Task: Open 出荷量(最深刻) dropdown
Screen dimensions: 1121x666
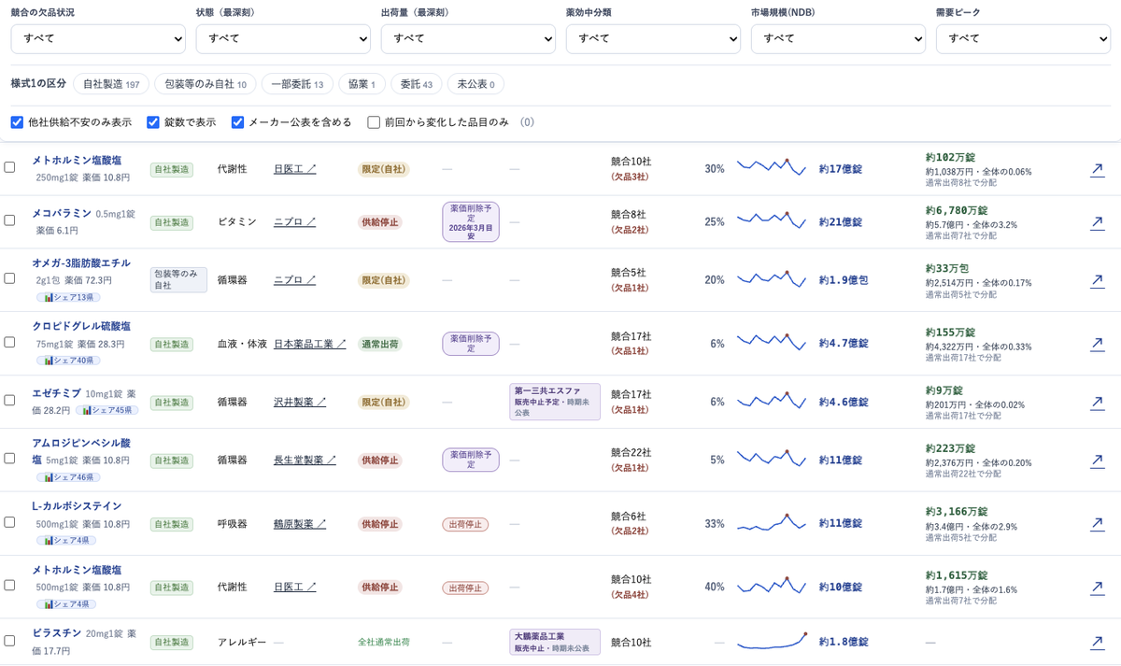Action: pos(468,39)
